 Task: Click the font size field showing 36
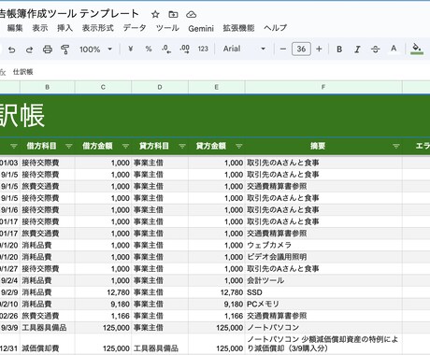click(x=301, y=49)
